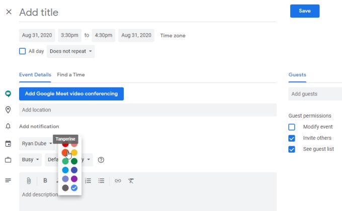Toggle bold formatting in description toolbar
Viewport: 342px width, 211px height.
pyautogui.click(x=45, y=180)
